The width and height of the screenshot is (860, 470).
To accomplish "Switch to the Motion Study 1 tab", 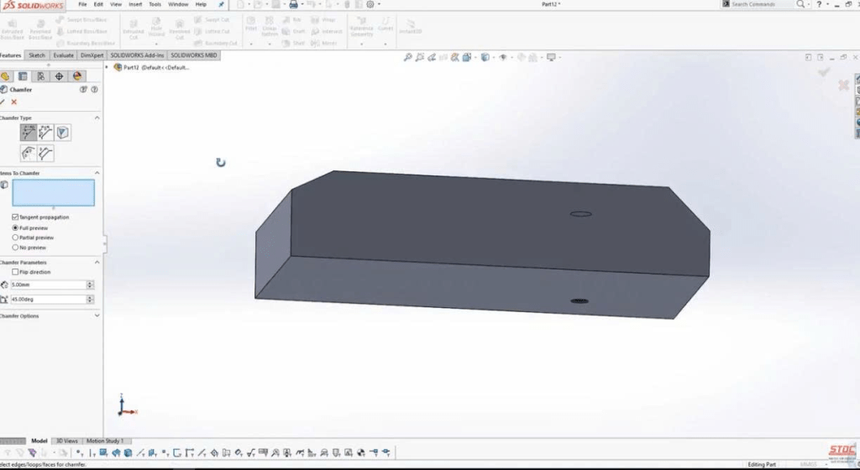I will (105, 441).
